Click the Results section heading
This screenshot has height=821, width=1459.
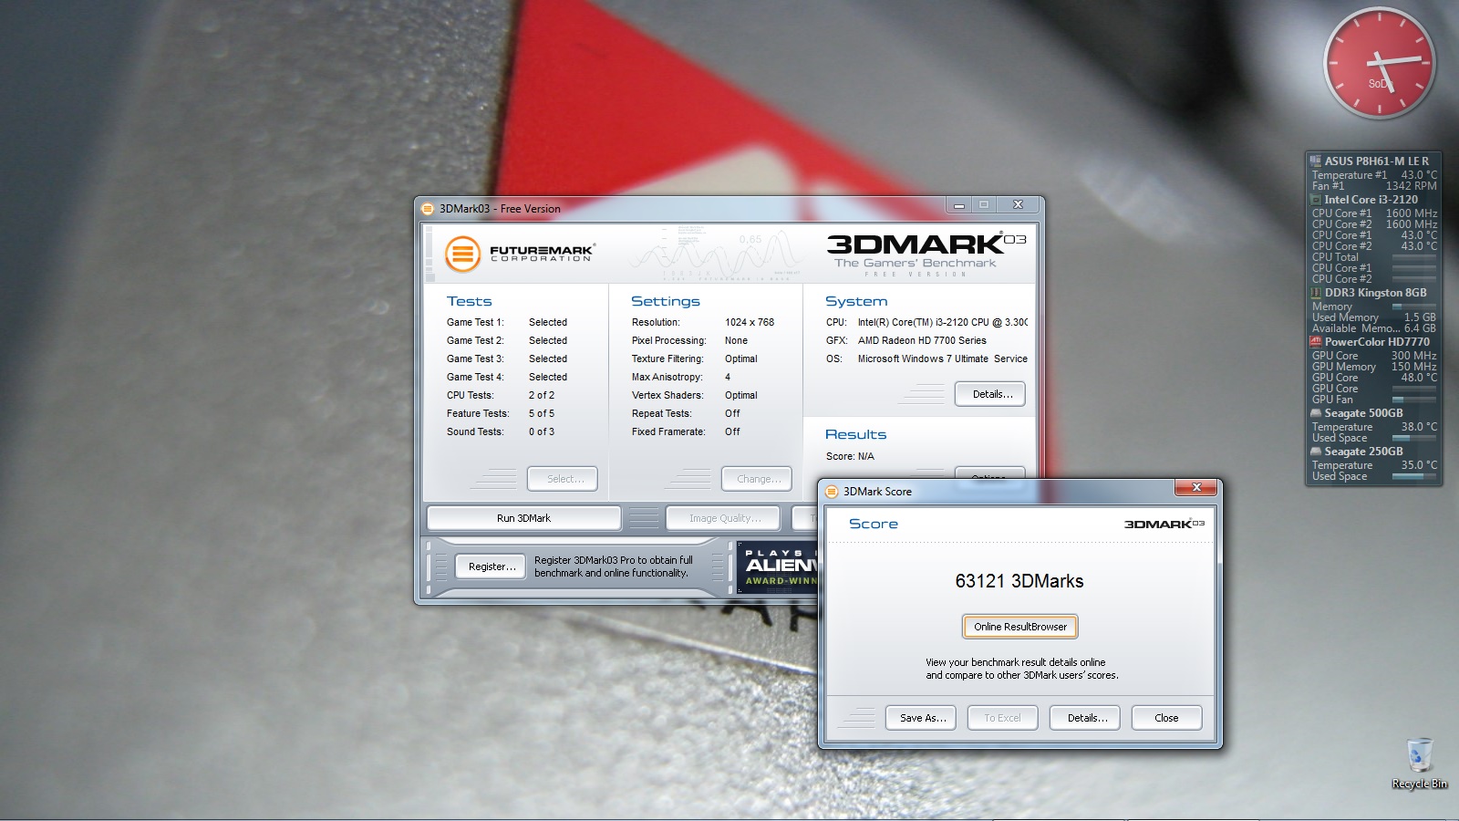(855, 434)
